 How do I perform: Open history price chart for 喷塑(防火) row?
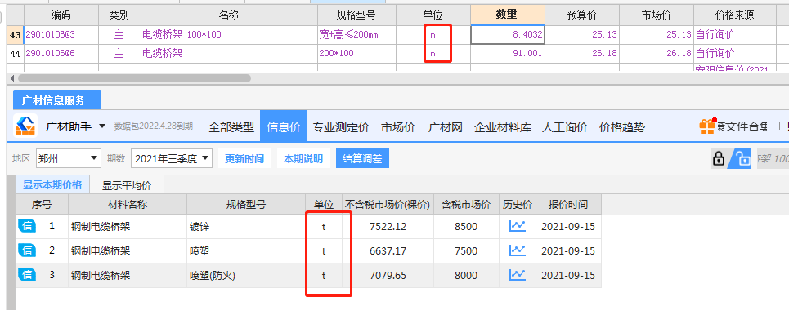click(x=518, y=276)
